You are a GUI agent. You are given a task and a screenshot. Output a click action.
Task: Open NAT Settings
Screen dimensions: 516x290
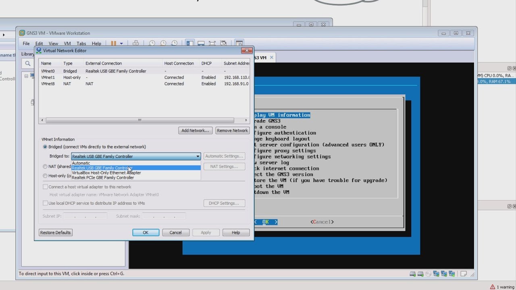click(225, 166)
